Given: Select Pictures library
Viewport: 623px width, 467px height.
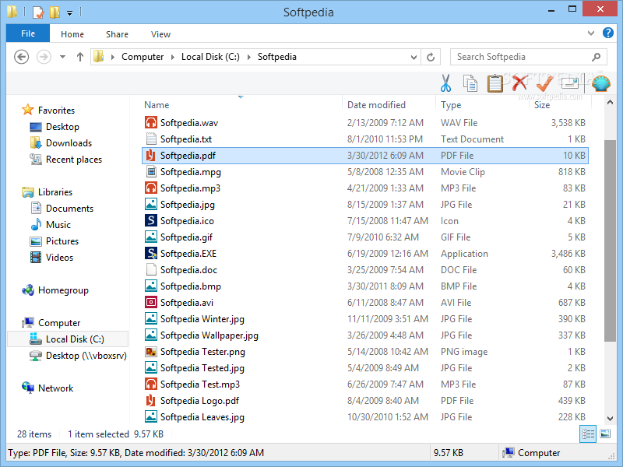Looking at the screenshot, I should (x=62, y=241).
